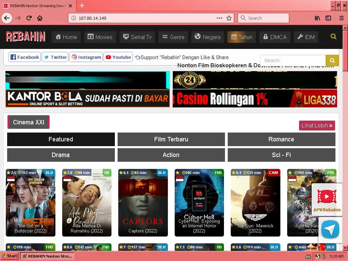
Task: Bookmark this page with the star icon
Action: pos(229,18)
